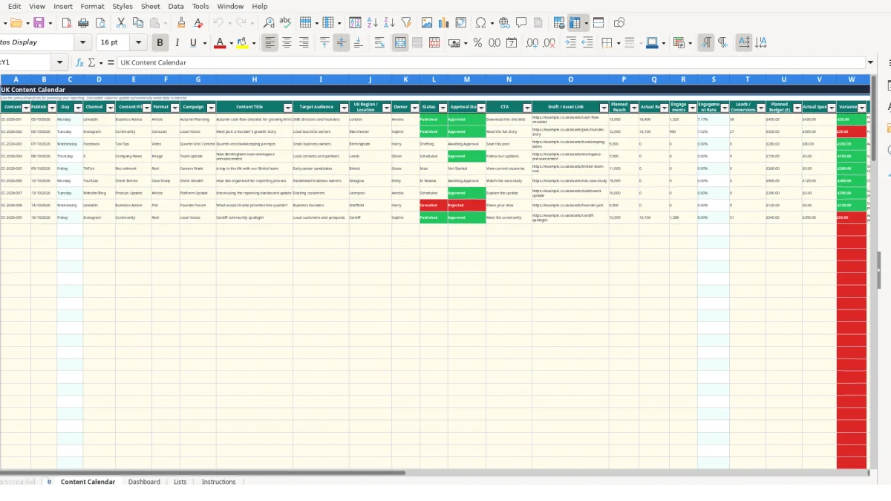Click the Define Print Area icon

pyautogui.click(x=560, y=23)
